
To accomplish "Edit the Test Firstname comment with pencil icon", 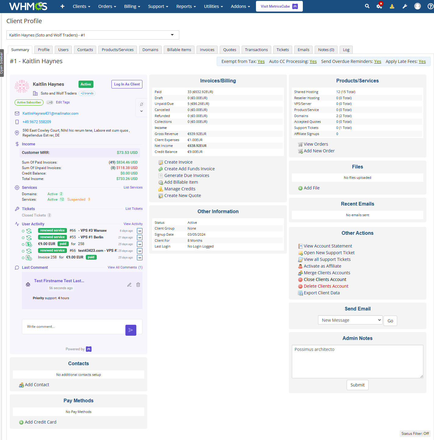I will tap(129, 285).
